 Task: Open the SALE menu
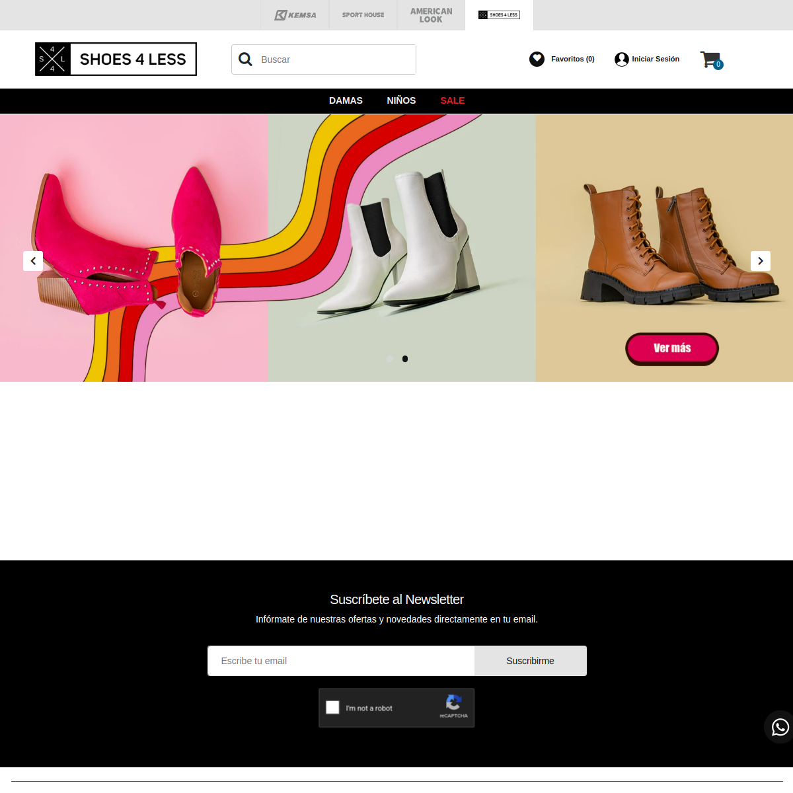tap(453, 100)
